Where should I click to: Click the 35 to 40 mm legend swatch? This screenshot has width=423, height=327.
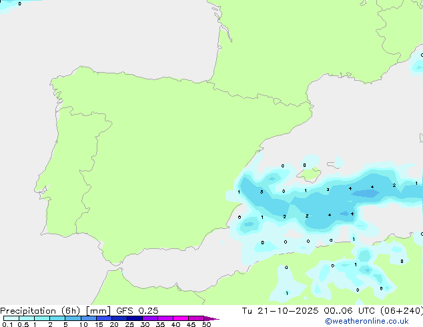(x=165, y=318)
